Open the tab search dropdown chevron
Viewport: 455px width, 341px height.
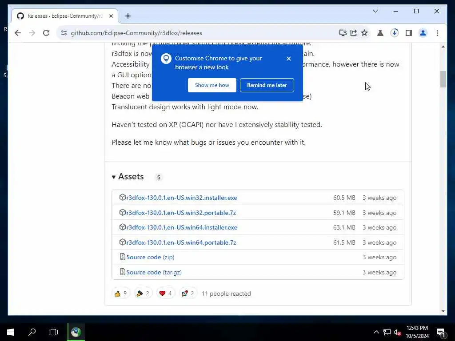(375, 11)
